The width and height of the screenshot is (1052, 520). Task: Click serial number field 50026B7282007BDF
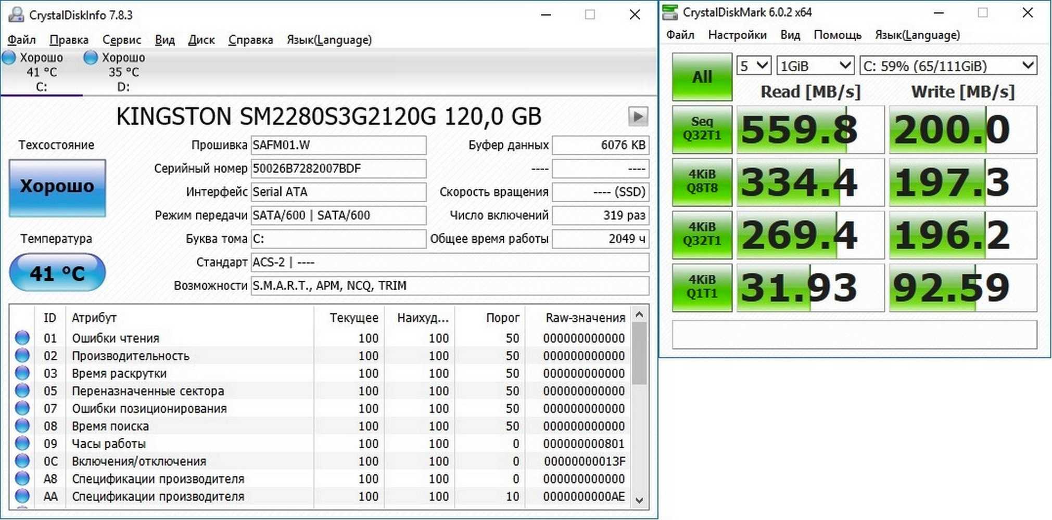click(338, 168)
